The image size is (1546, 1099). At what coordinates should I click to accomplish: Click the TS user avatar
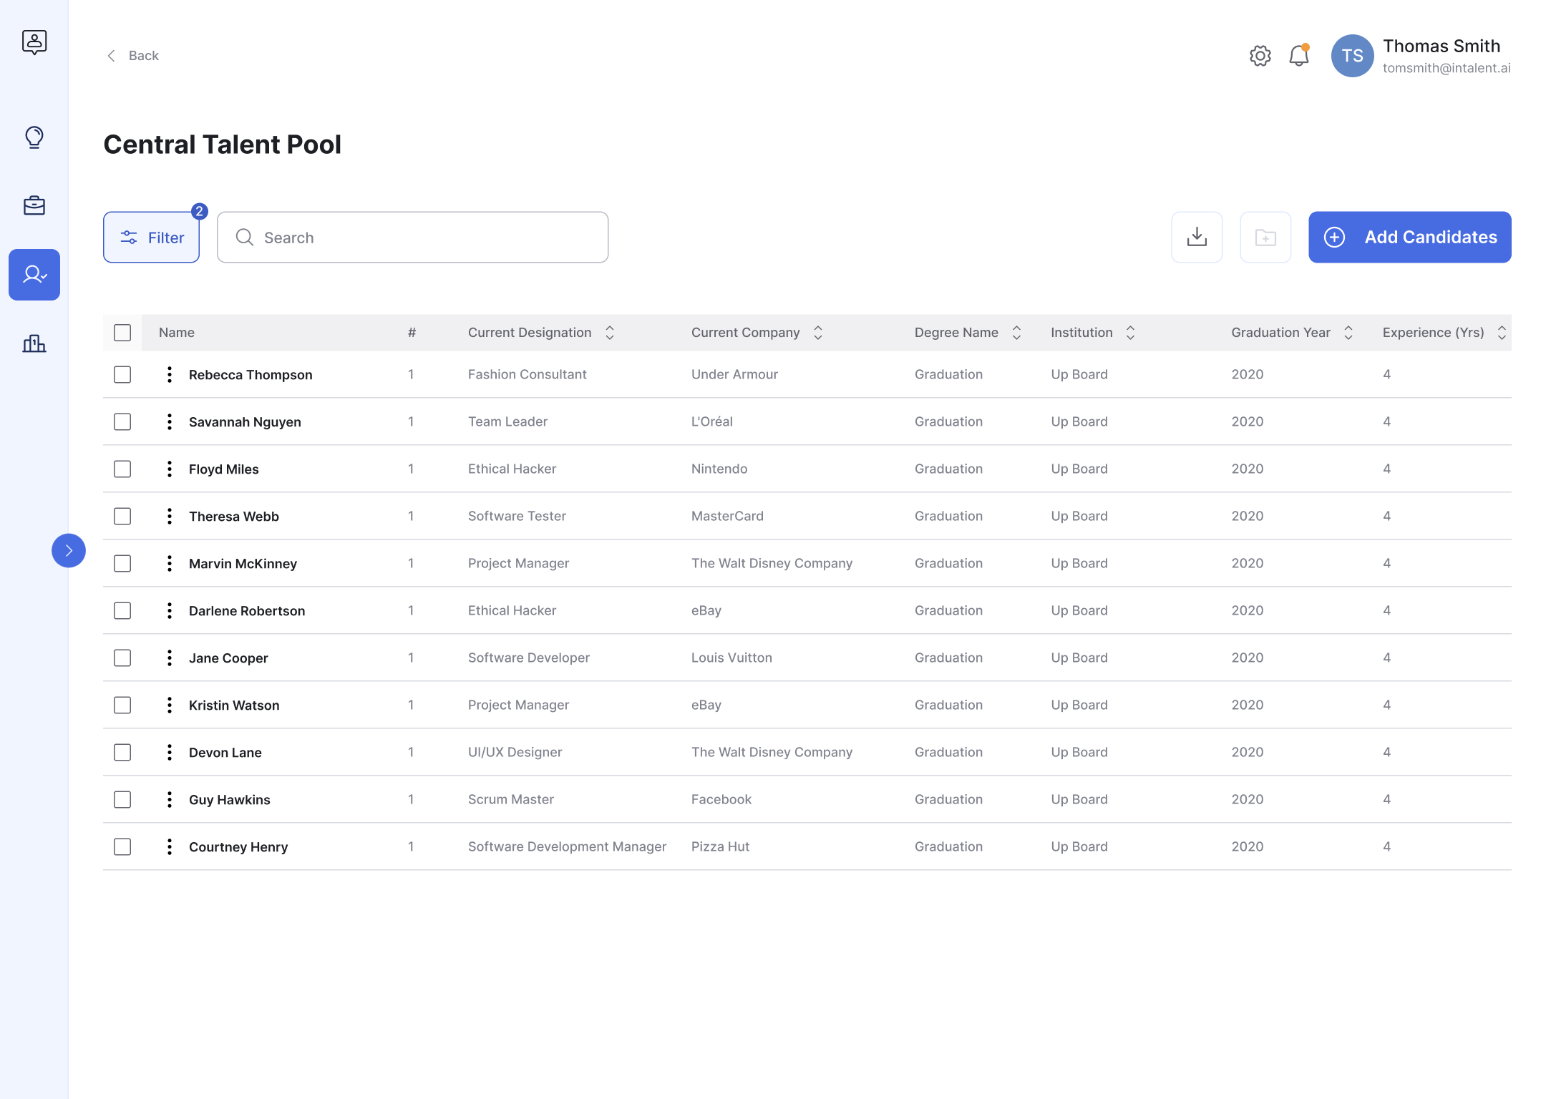coord(1352,56)
